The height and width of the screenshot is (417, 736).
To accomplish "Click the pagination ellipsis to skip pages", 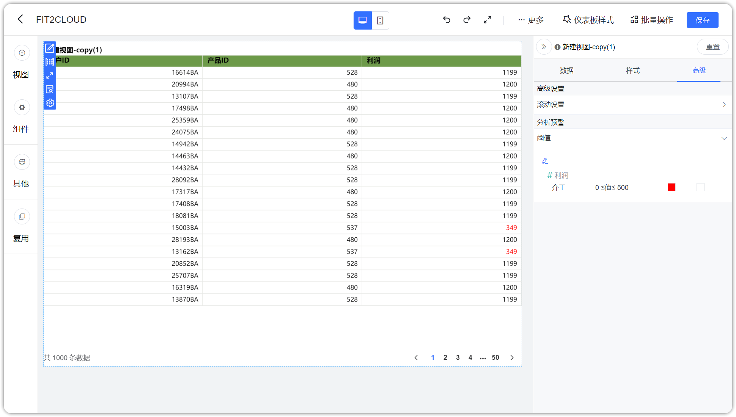I will click(x=483, y=357).
